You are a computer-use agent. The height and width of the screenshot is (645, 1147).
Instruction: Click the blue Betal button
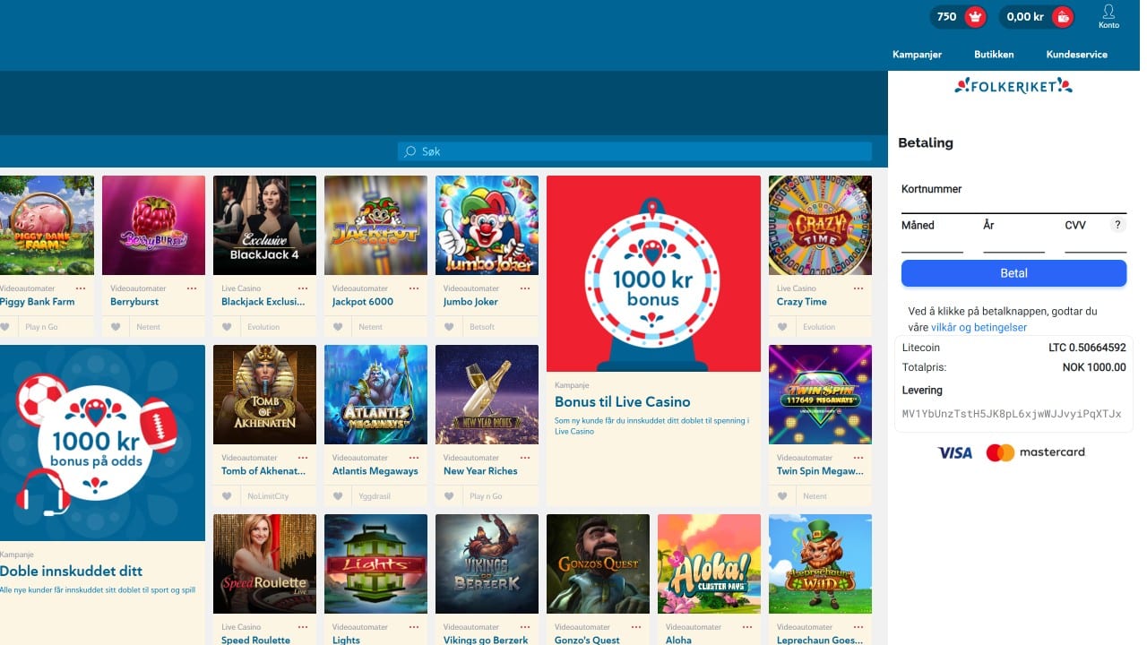(x=1013, y=273)
